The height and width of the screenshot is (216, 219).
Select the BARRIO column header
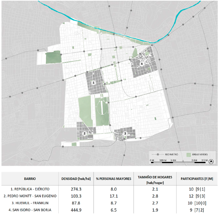[x=30, y=178]
